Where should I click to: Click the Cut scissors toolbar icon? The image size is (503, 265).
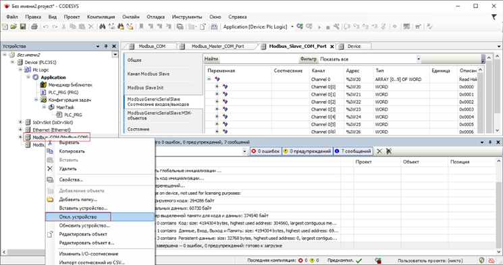(x=63, y=26)
